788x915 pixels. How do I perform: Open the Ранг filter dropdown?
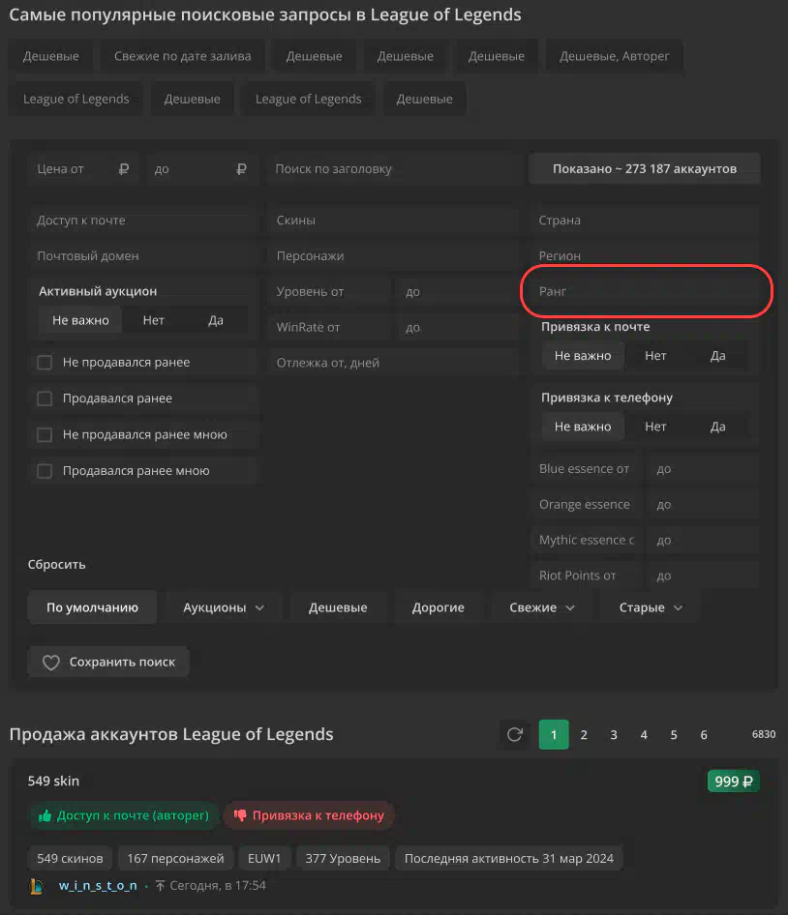click(646, 291)
